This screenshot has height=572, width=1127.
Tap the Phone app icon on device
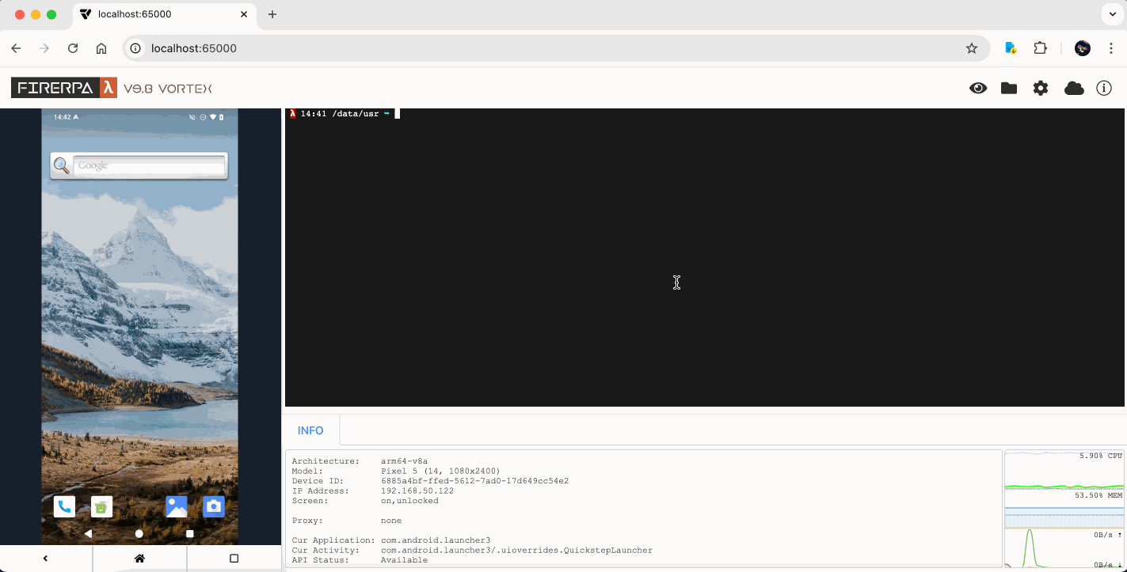pyautogui.click(x=64, y=506)
